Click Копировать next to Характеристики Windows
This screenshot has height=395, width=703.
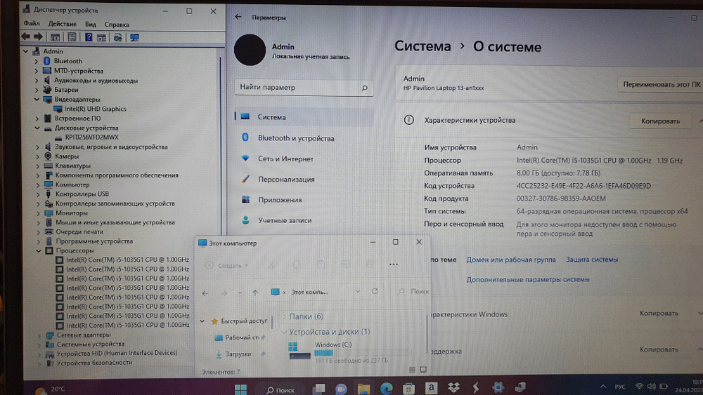pyautogui.click(x=659, y=314)
